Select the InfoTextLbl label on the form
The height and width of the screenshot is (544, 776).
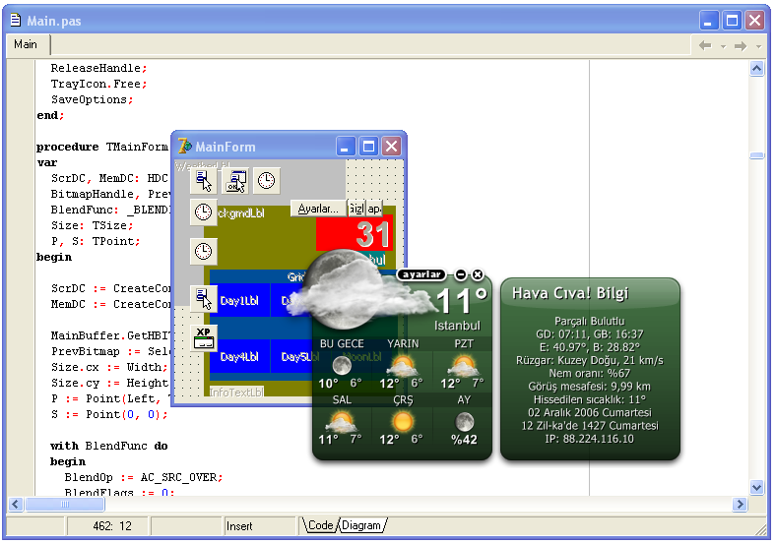pyautogui.click(x=236, y=393)
